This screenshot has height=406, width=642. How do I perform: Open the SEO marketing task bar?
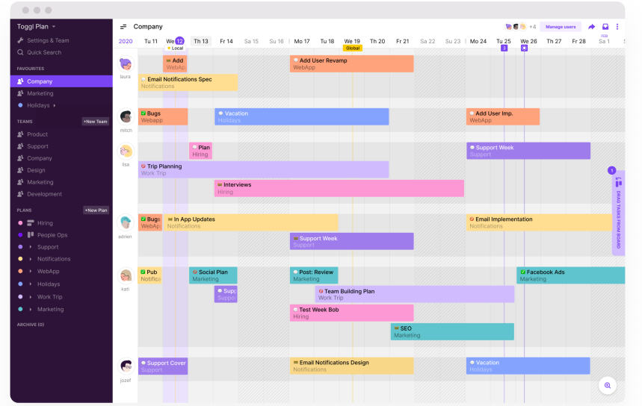tap(452, 331)
